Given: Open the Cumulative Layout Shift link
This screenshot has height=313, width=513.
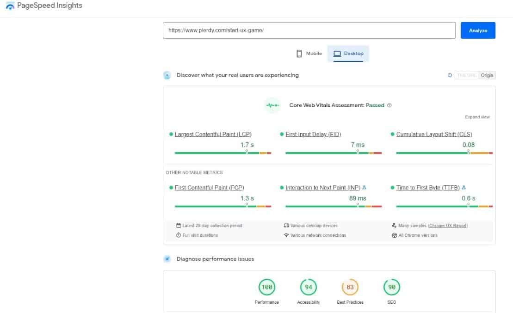Looking at the screenshot, I should (x=433, y=134).
